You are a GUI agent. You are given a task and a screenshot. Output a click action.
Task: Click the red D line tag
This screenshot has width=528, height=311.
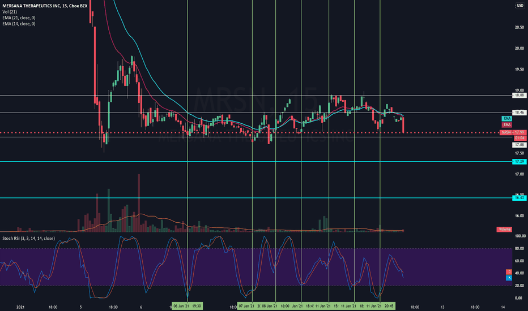pyautogui.click(x=509, y=272)
